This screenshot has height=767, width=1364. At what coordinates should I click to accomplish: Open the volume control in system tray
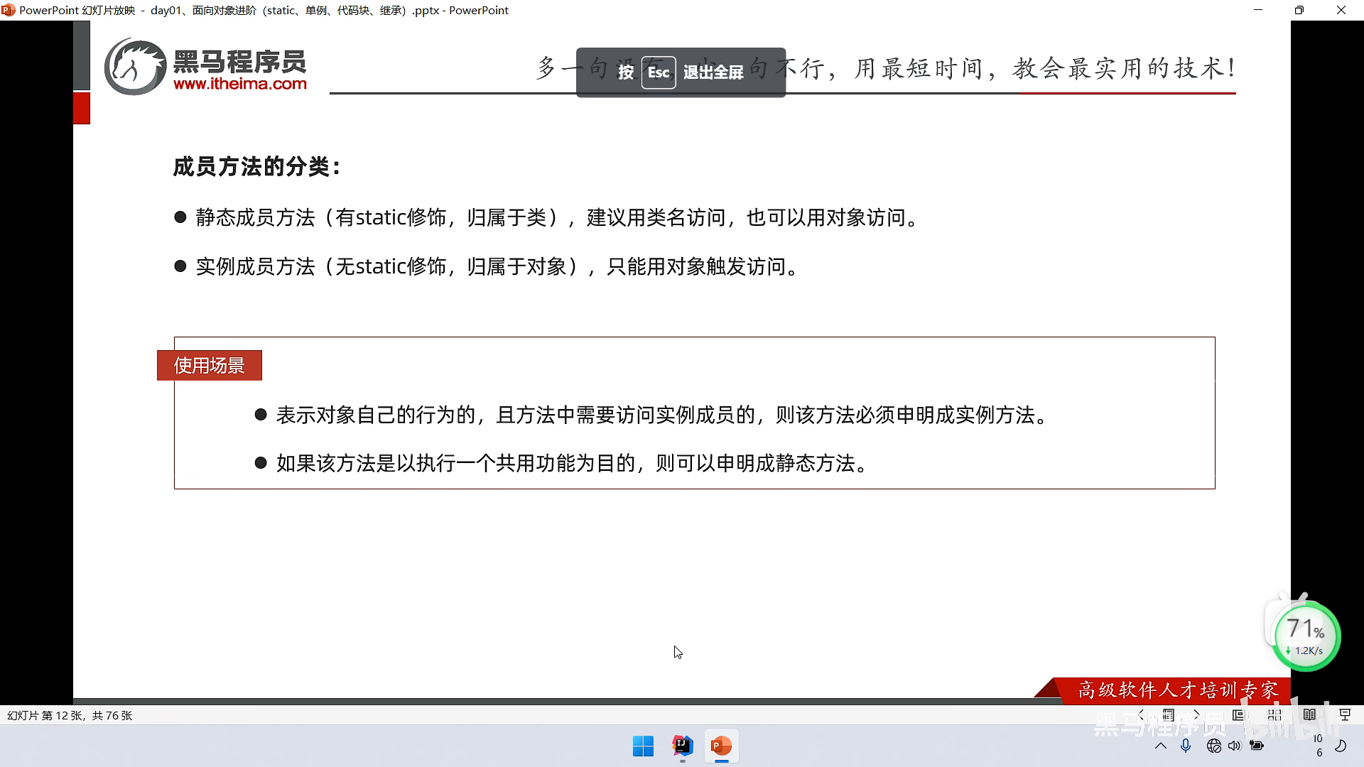1234,746
